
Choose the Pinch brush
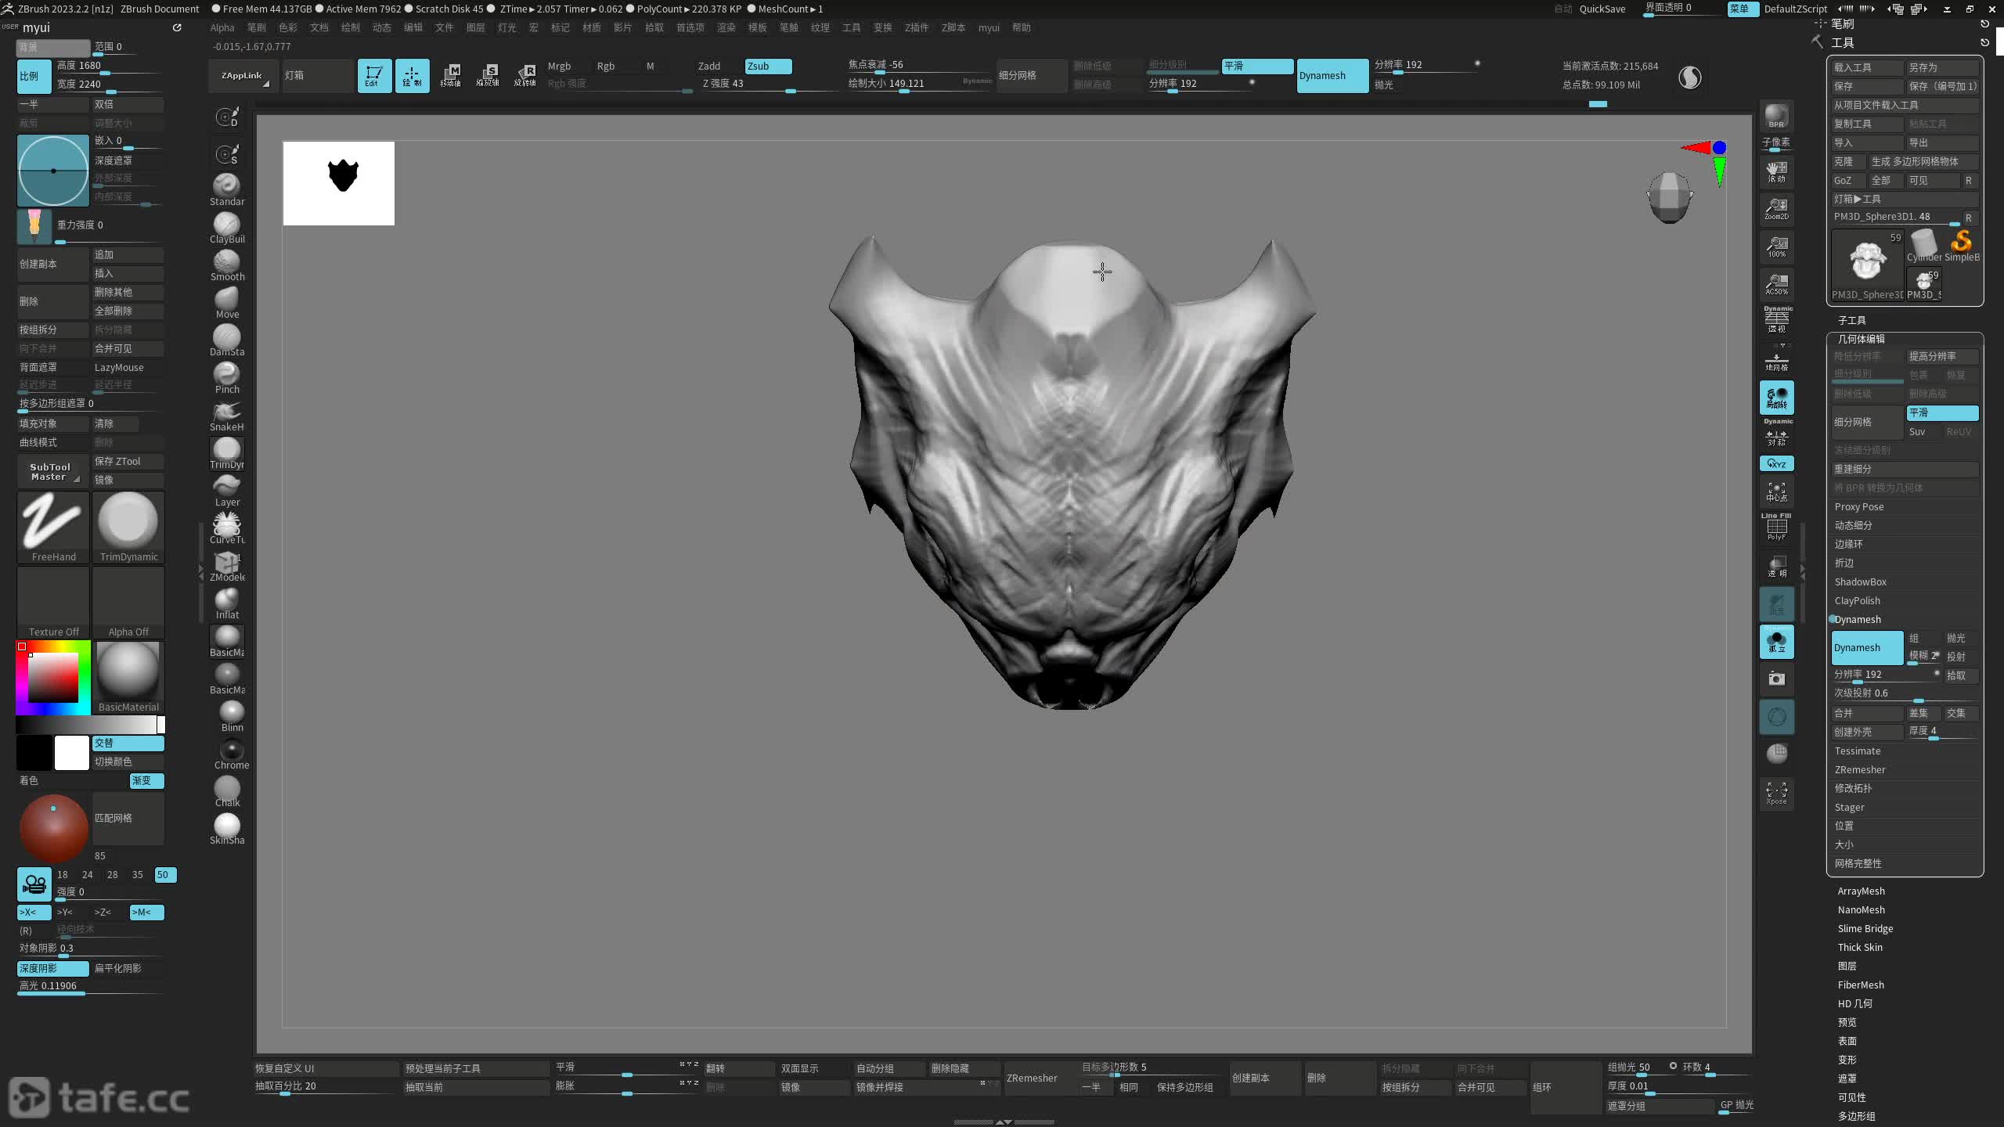[x=226, y=375]
